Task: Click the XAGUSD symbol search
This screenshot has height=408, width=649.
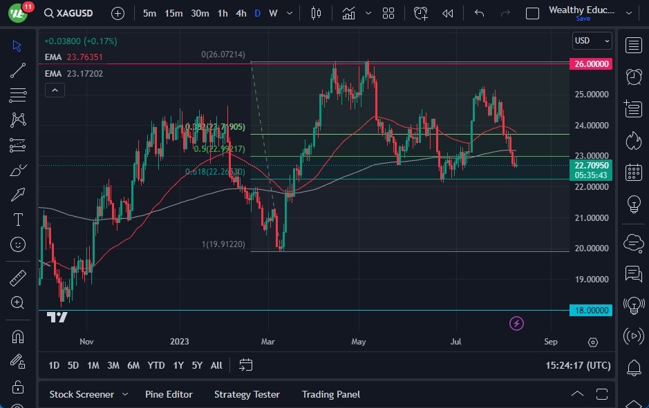Action: pyautogui.click(x=73, y=13)
